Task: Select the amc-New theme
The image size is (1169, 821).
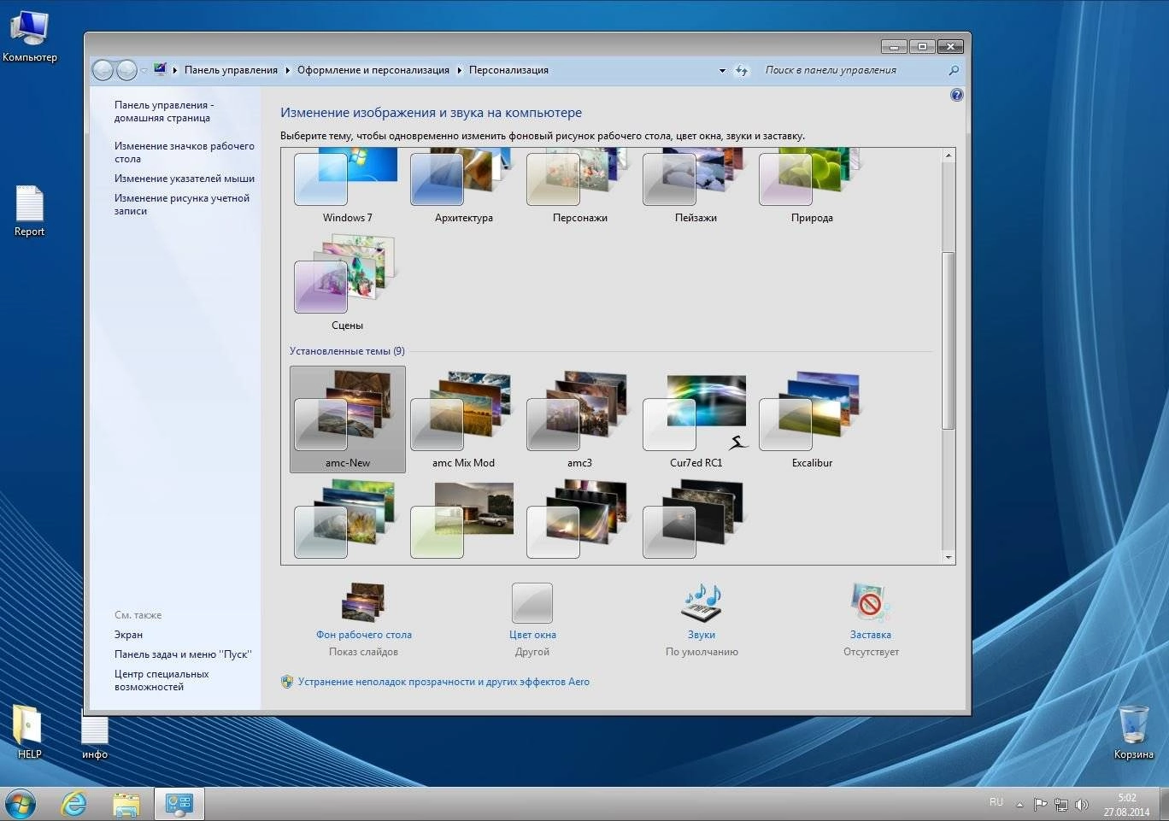Action: tap(347, 419)
